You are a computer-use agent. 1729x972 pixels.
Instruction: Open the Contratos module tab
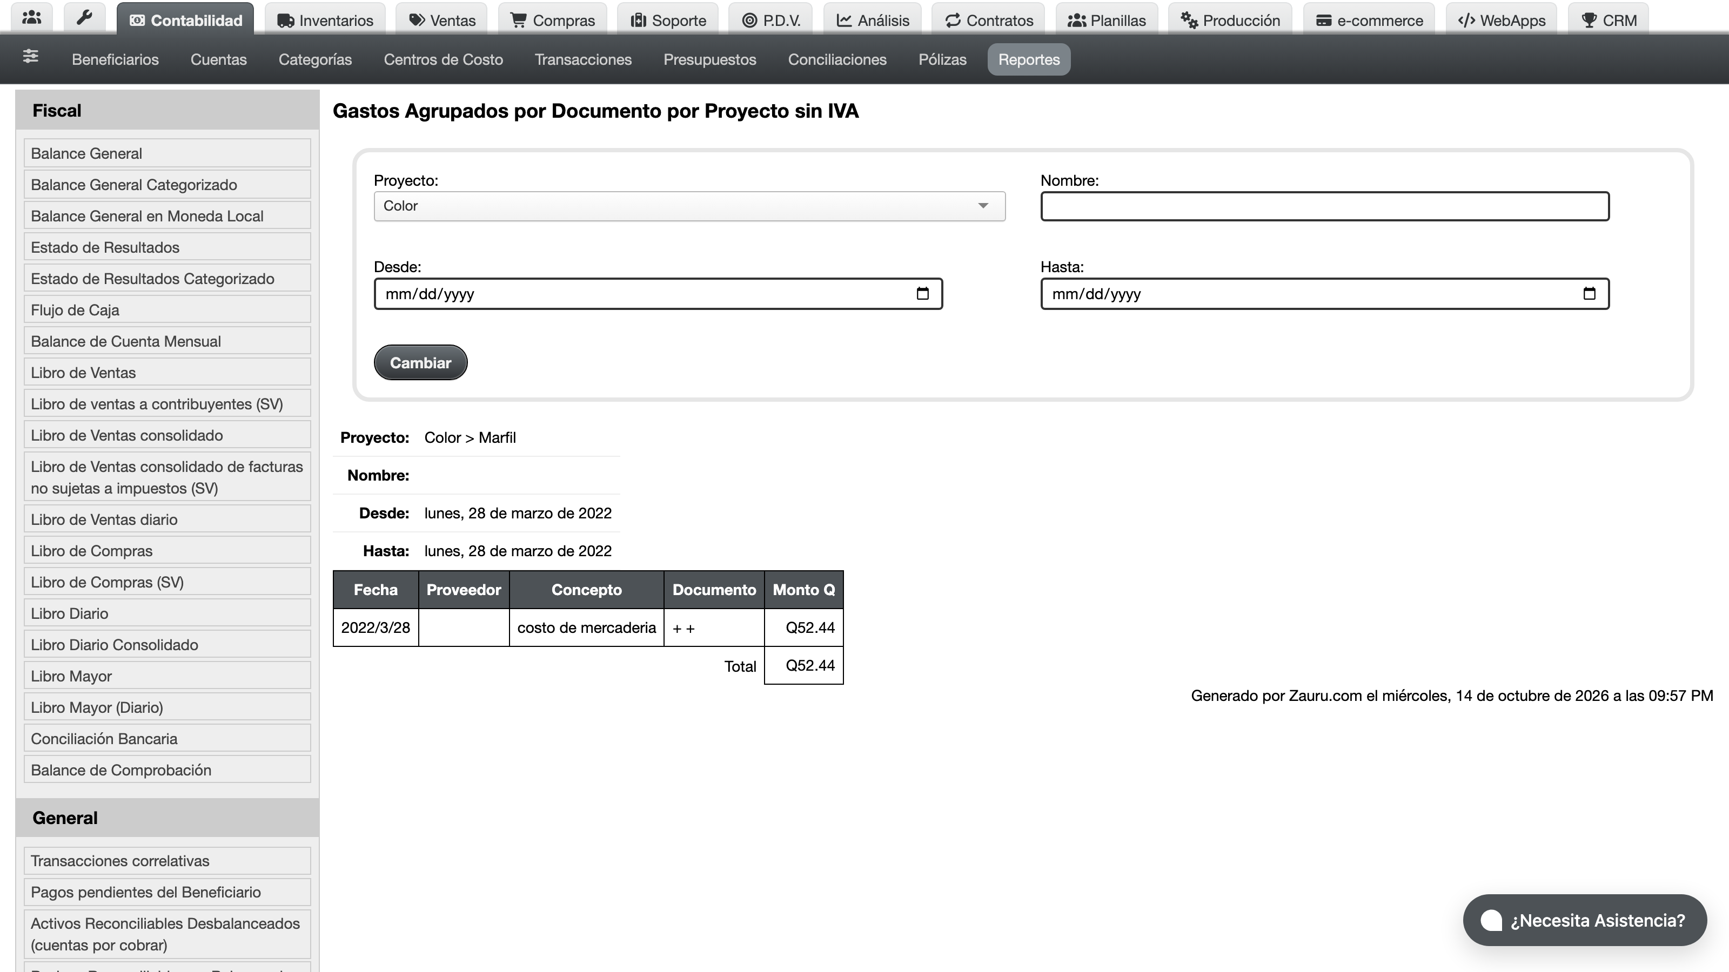point(989,19)
